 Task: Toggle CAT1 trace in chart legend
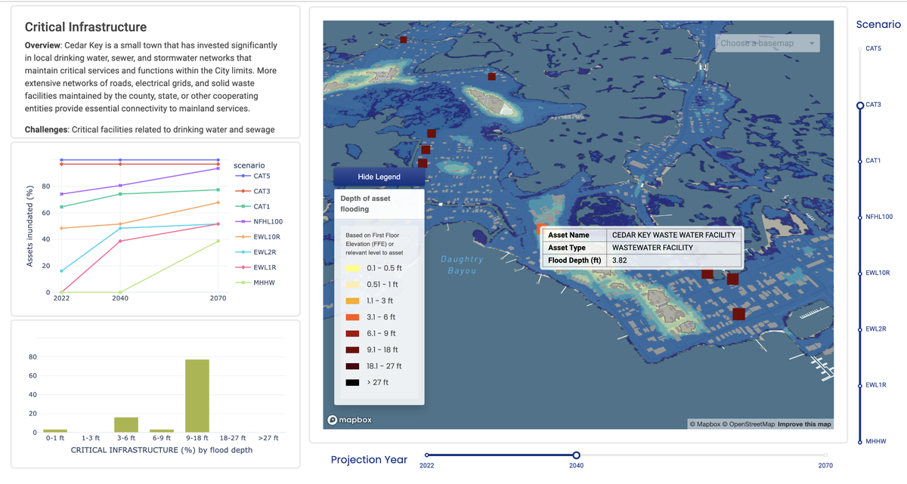(252, 206)
